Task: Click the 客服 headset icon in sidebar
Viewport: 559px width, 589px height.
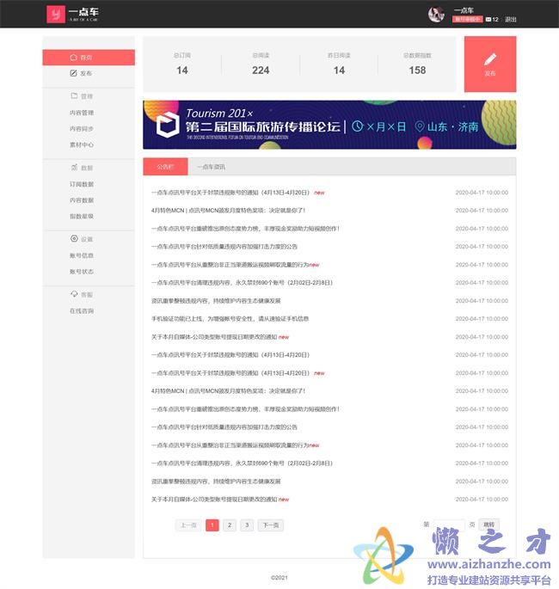Action: click(x=74, y=294)
